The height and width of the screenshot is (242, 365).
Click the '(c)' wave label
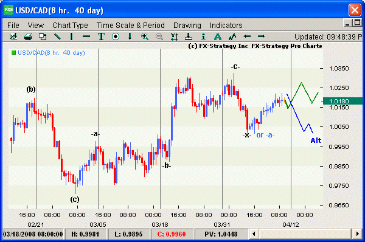tap(75, 199)
